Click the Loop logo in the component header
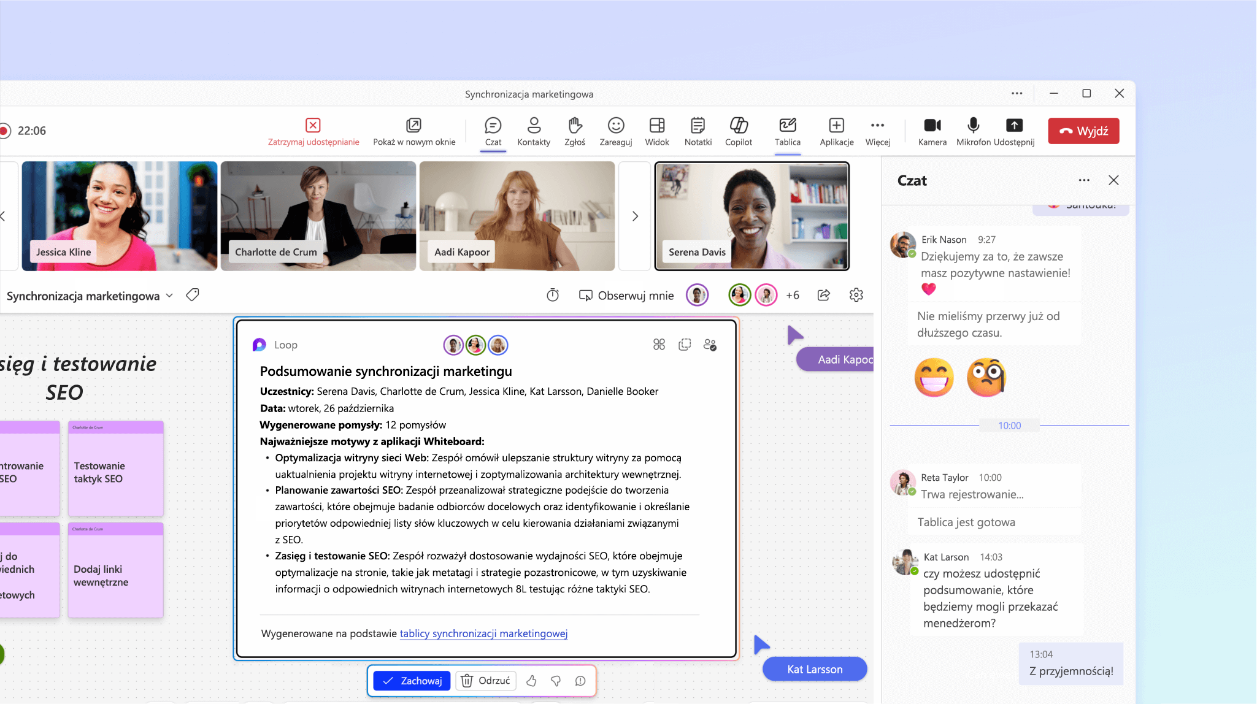The image size is (1257, 704). click(259, 345)
